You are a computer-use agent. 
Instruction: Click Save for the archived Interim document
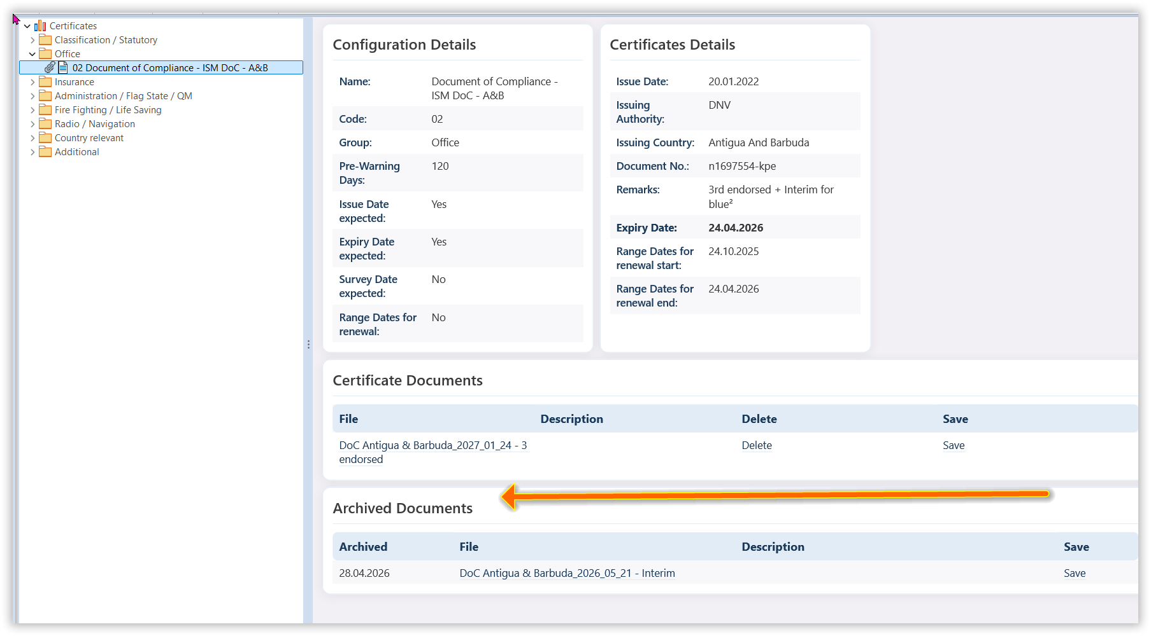click(1075, 573)
